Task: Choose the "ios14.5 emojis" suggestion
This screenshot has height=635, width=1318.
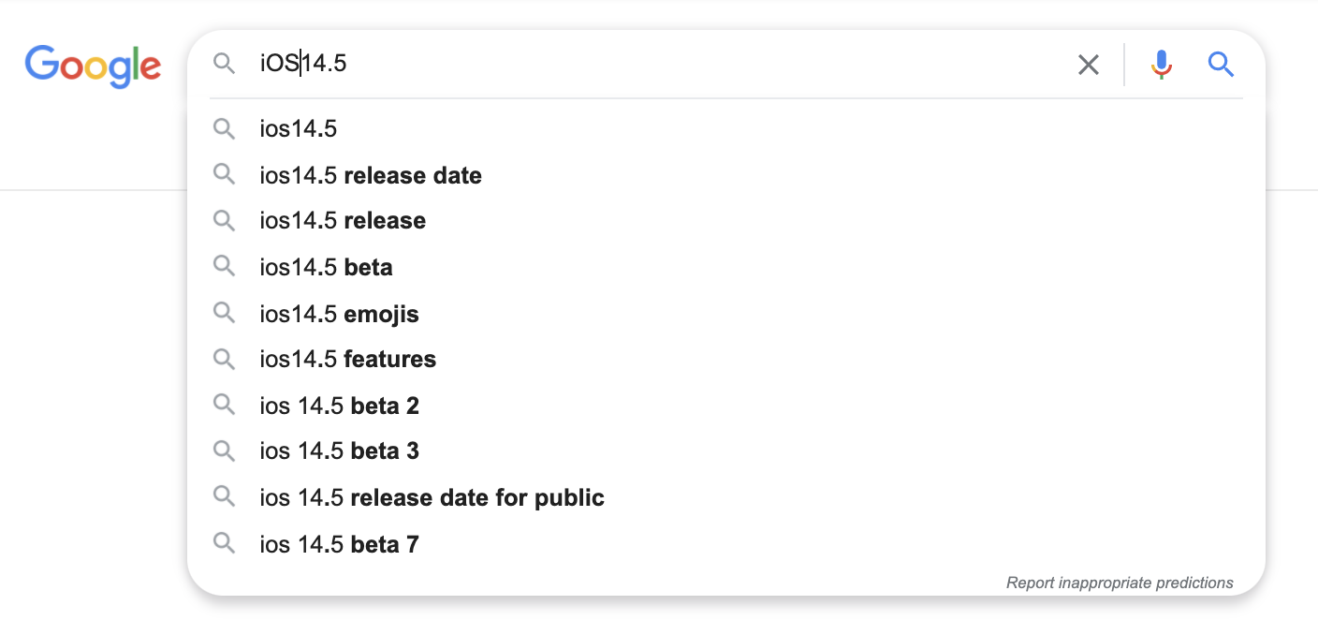Action: (x=339, y=314)
